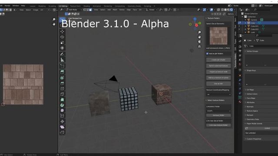
Task: Open Modifiers wrench properties tab
Action: click(240, 80)
